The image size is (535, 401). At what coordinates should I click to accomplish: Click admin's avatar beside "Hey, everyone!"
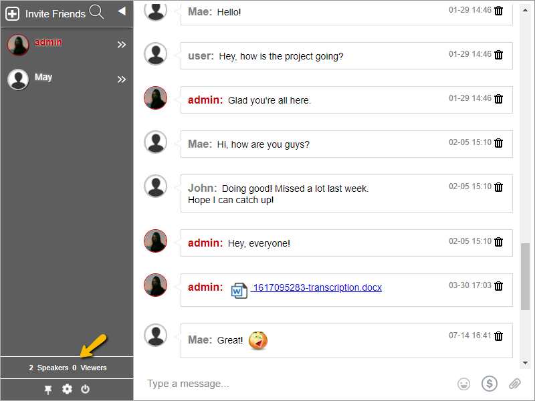click(x=156, y=241)
